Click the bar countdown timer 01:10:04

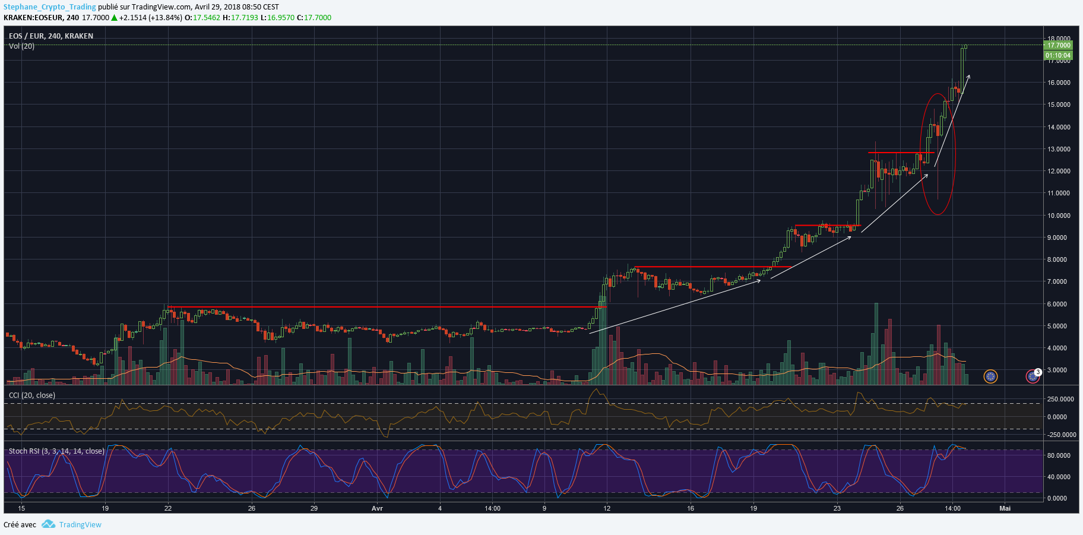[1058, 55]
